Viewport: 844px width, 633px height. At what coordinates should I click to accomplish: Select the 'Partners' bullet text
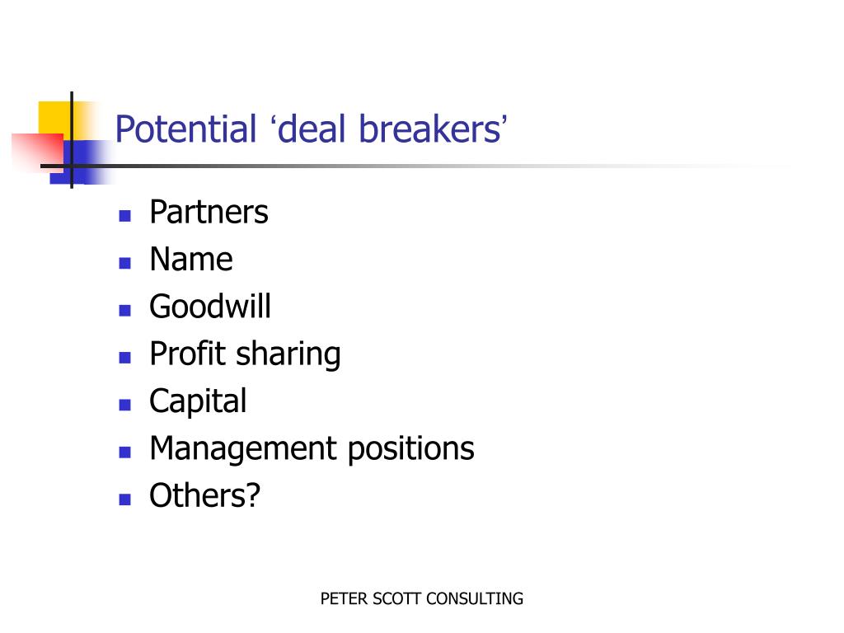point(209,212)
